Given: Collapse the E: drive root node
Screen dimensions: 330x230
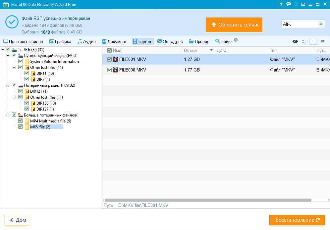Looking at the screenshot, I should tap(3, 50).
